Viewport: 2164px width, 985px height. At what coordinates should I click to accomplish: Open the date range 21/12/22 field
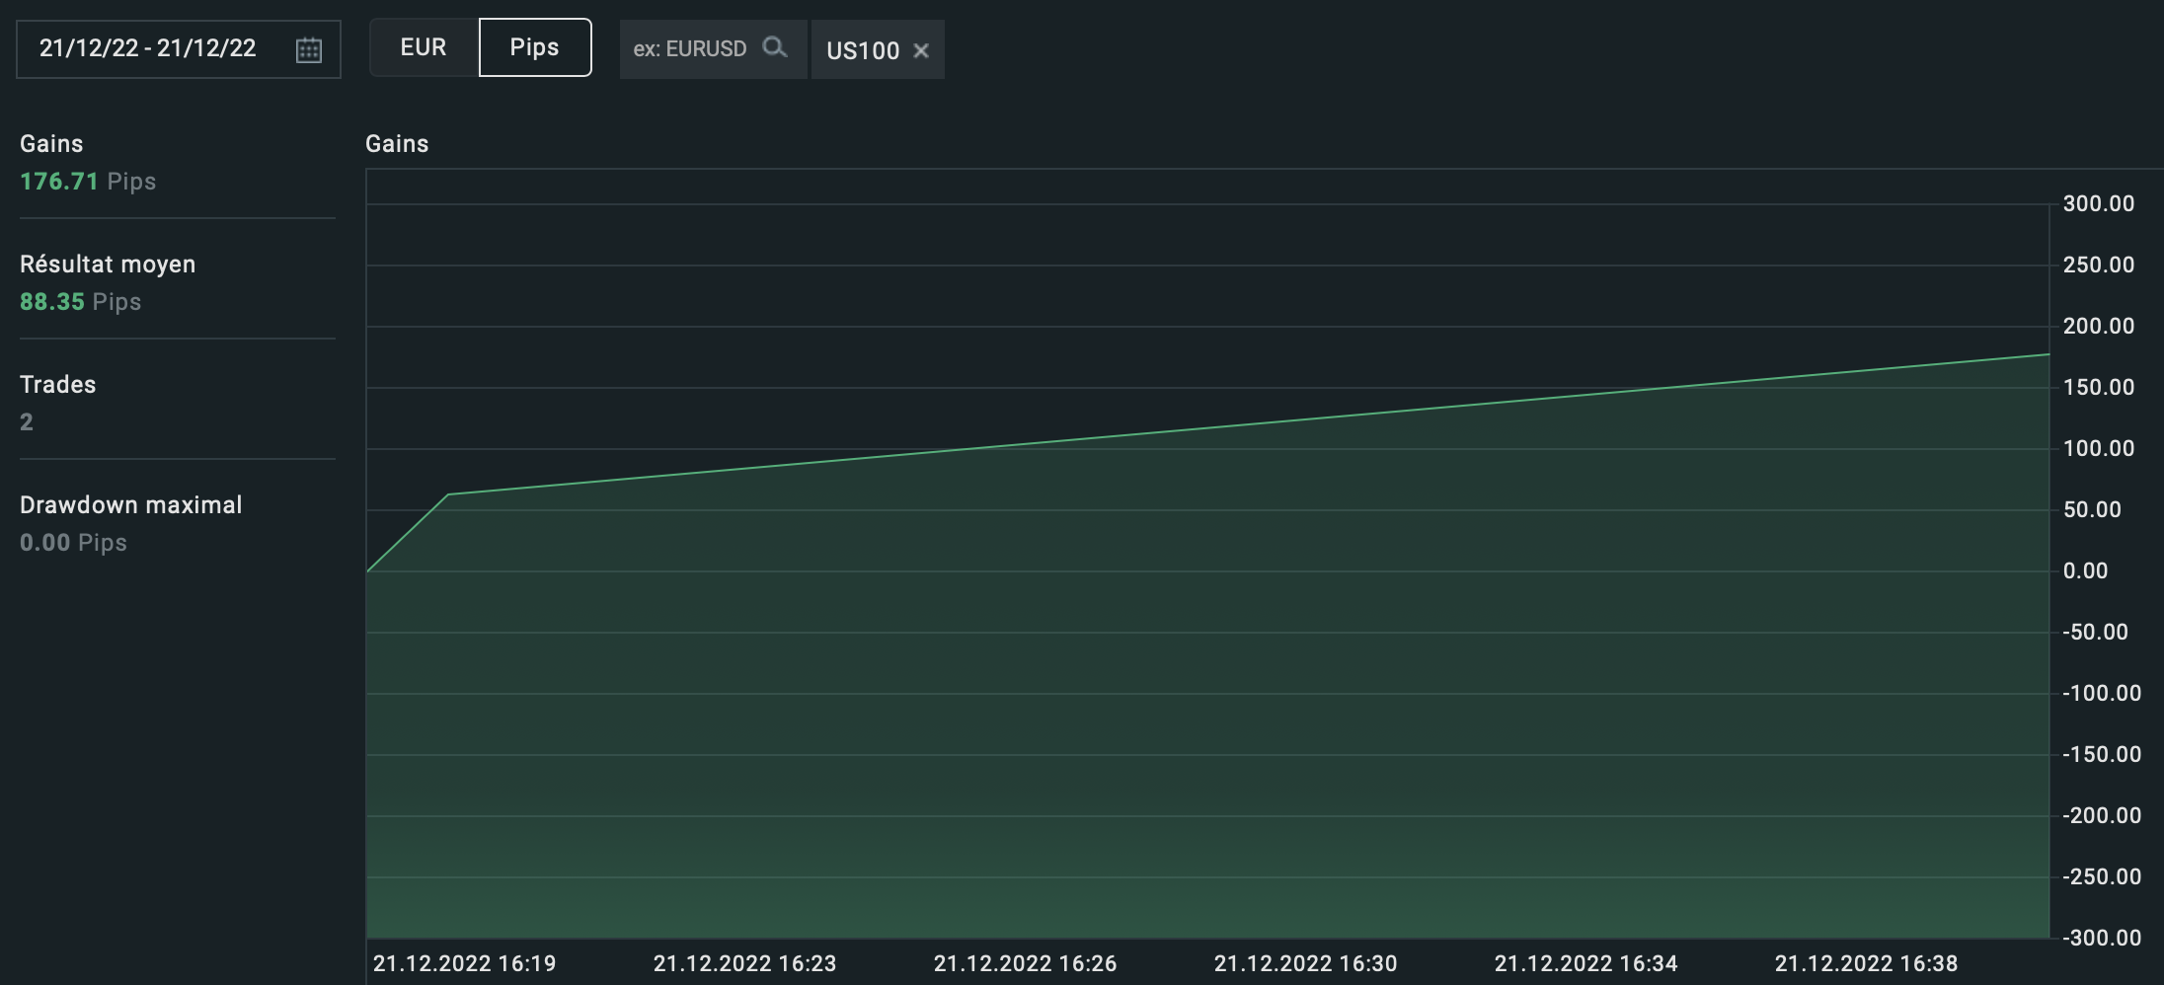[x=179, y=49]
